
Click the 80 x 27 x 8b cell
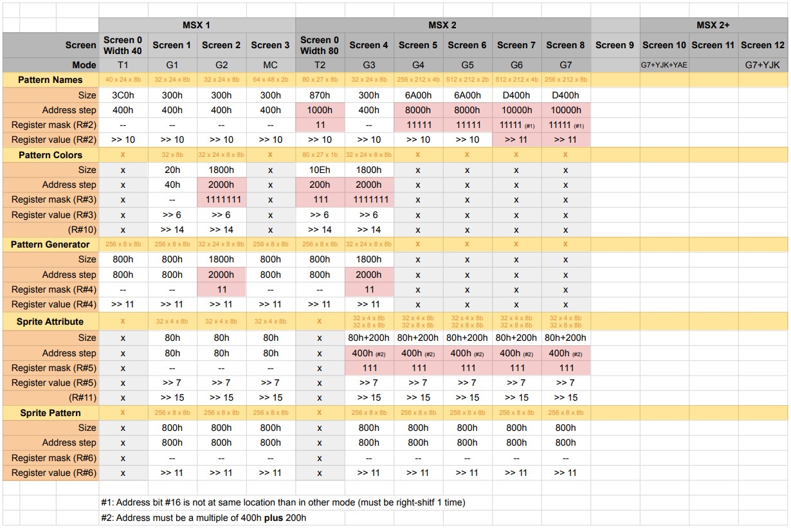(320, 80)
